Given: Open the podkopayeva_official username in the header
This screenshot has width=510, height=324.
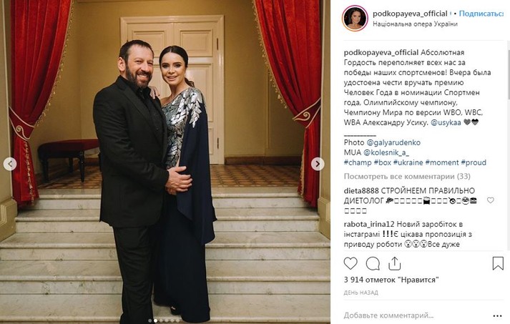Looking at the screenshot, I should [410, 14].
